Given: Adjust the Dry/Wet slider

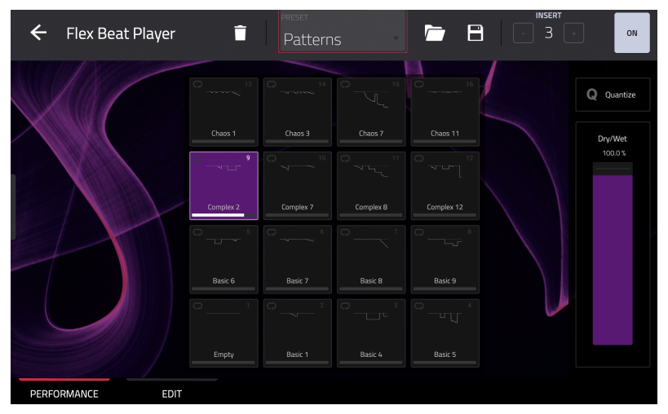Looking at the screenshot, I should tap(612, 253).
